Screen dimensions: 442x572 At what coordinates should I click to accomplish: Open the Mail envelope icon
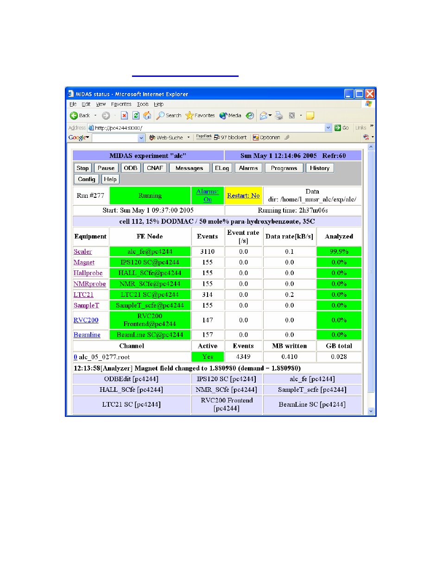point(264,116)
